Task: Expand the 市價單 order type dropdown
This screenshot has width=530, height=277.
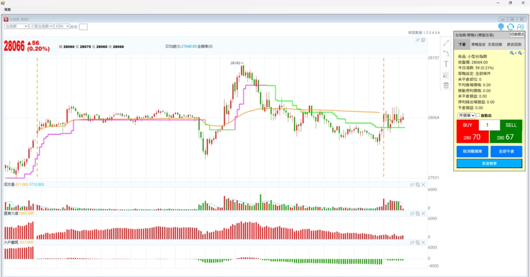Action: (x=466, y=115)
